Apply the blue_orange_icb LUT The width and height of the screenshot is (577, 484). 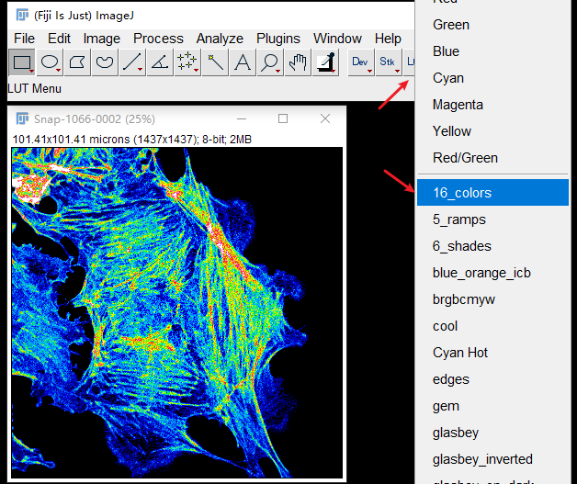click(x=492, y=273)
